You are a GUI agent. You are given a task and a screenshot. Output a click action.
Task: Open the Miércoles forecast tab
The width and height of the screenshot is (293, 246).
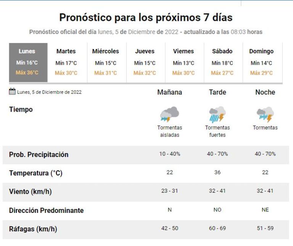point(106,62)
